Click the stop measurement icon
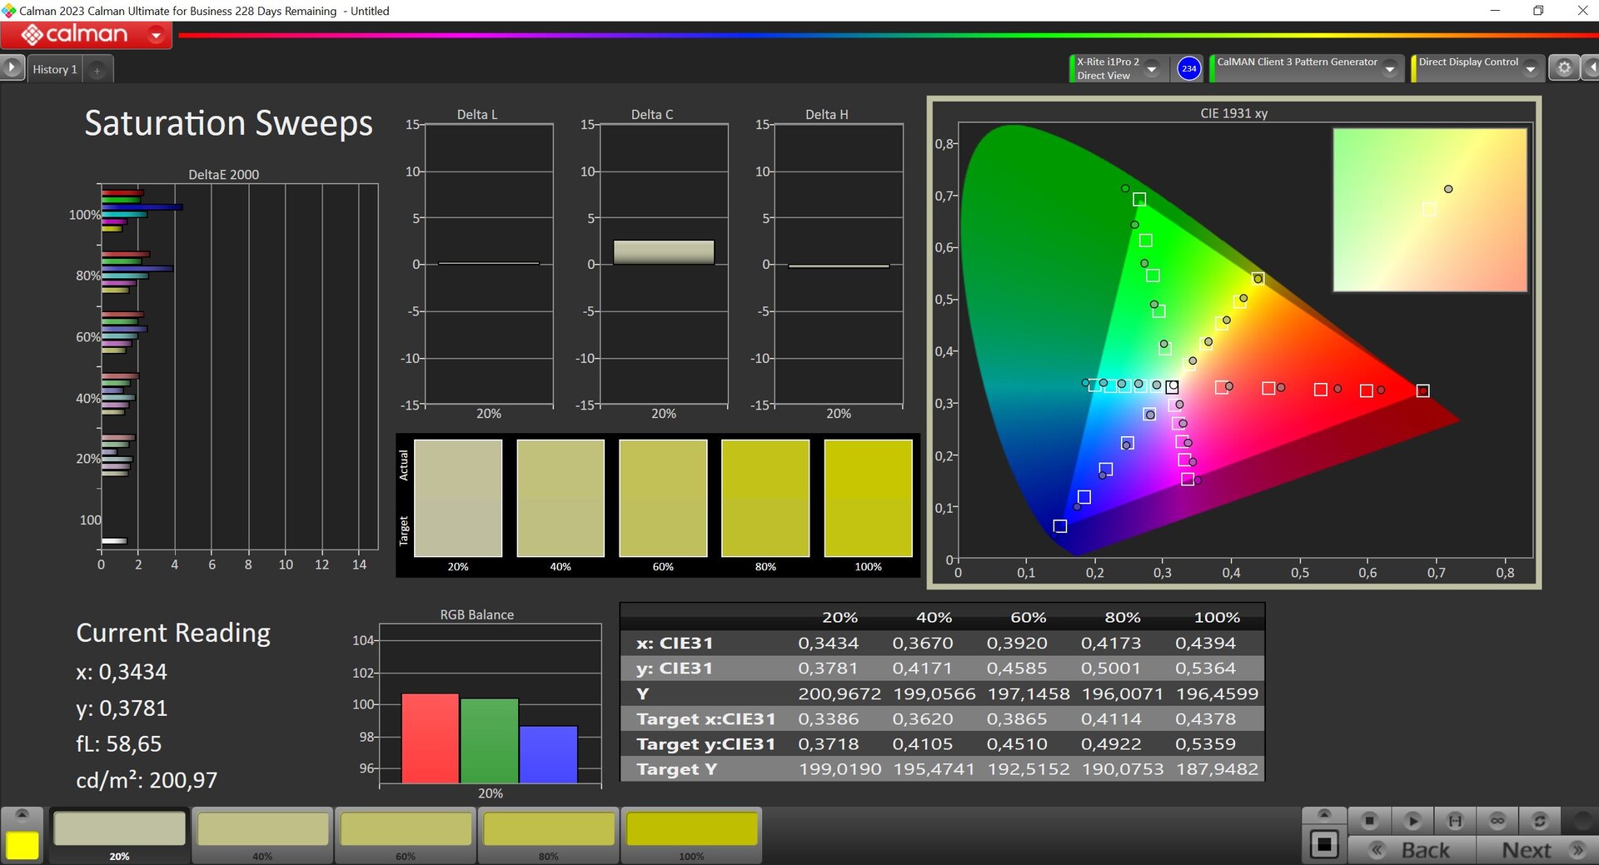 point(1369,821)
